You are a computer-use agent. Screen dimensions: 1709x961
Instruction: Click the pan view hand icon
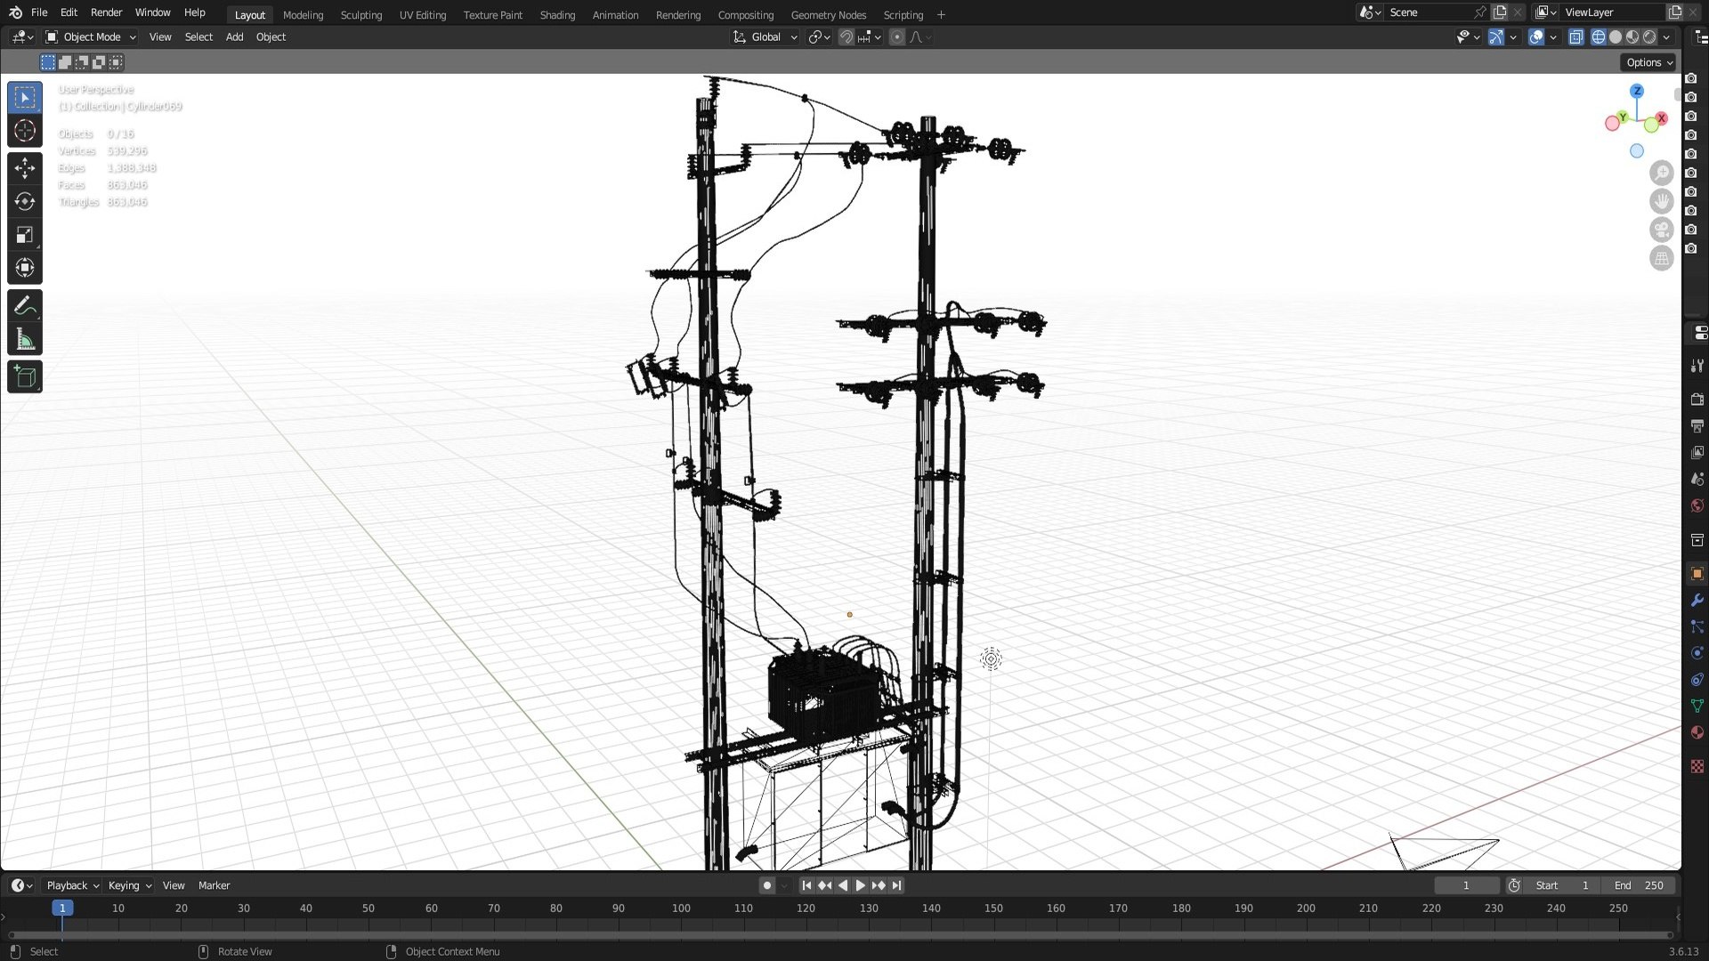[x=1661, y=201]
